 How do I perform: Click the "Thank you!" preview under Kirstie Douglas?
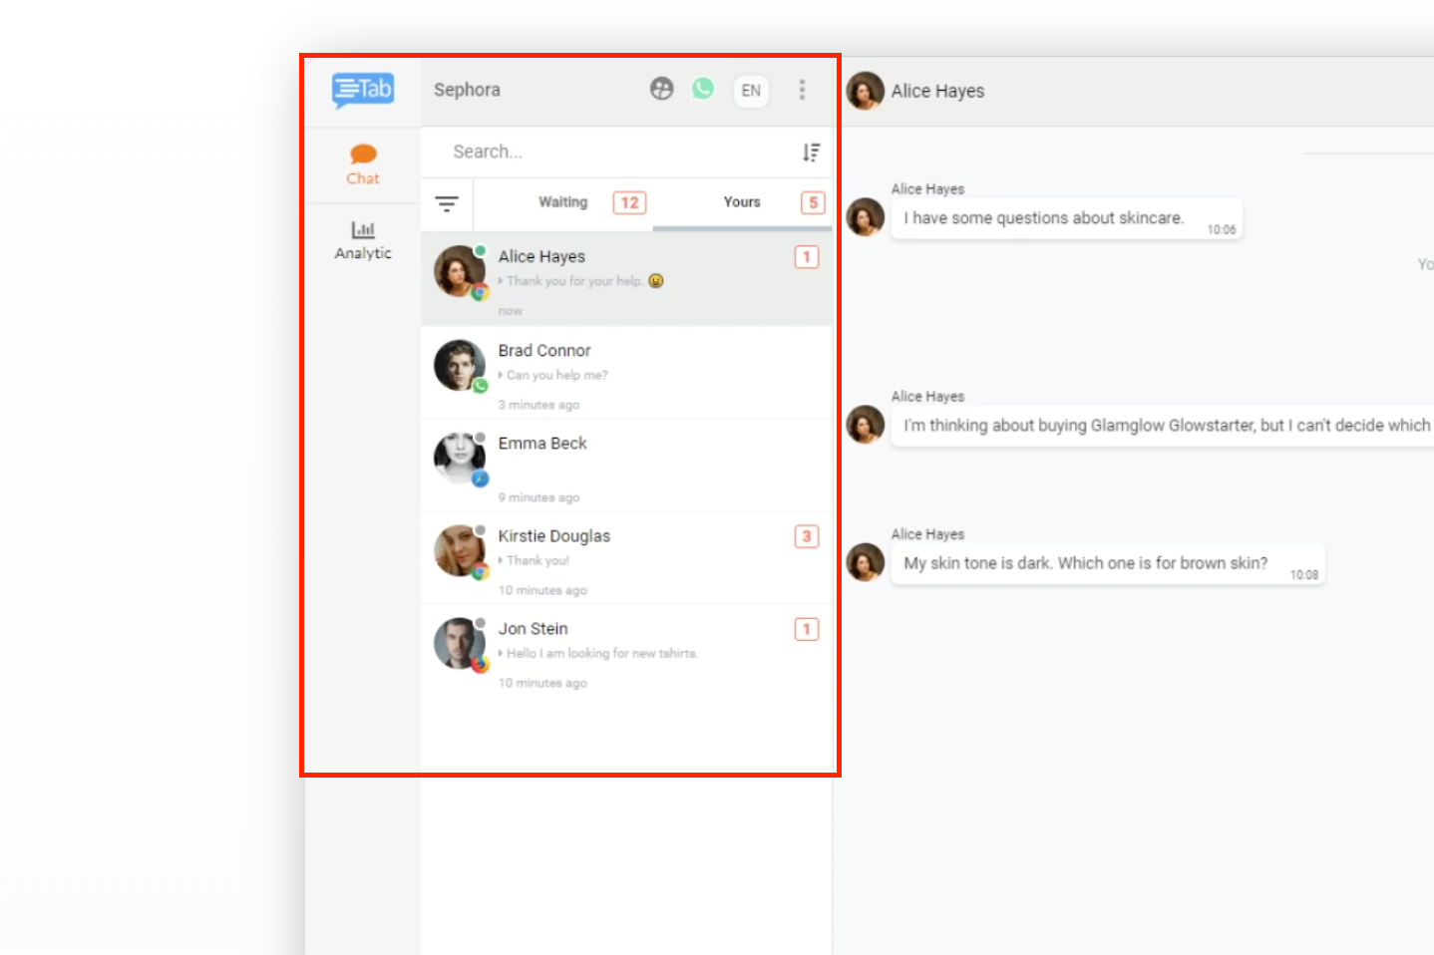(x=538, y=561)
